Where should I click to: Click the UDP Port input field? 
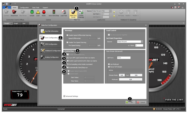click(124, 58)
